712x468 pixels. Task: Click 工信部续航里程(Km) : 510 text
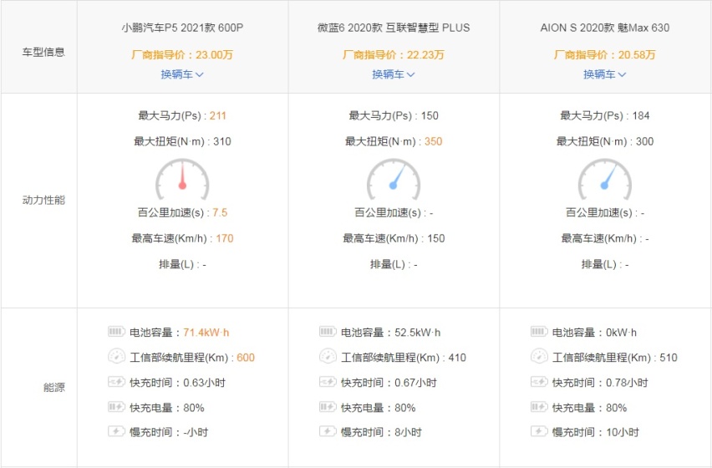[614, 357]
